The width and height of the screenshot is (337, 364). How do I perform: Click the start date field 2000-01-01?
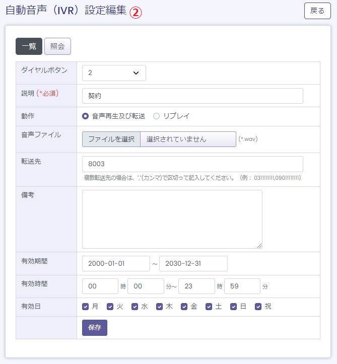[116, 264]
